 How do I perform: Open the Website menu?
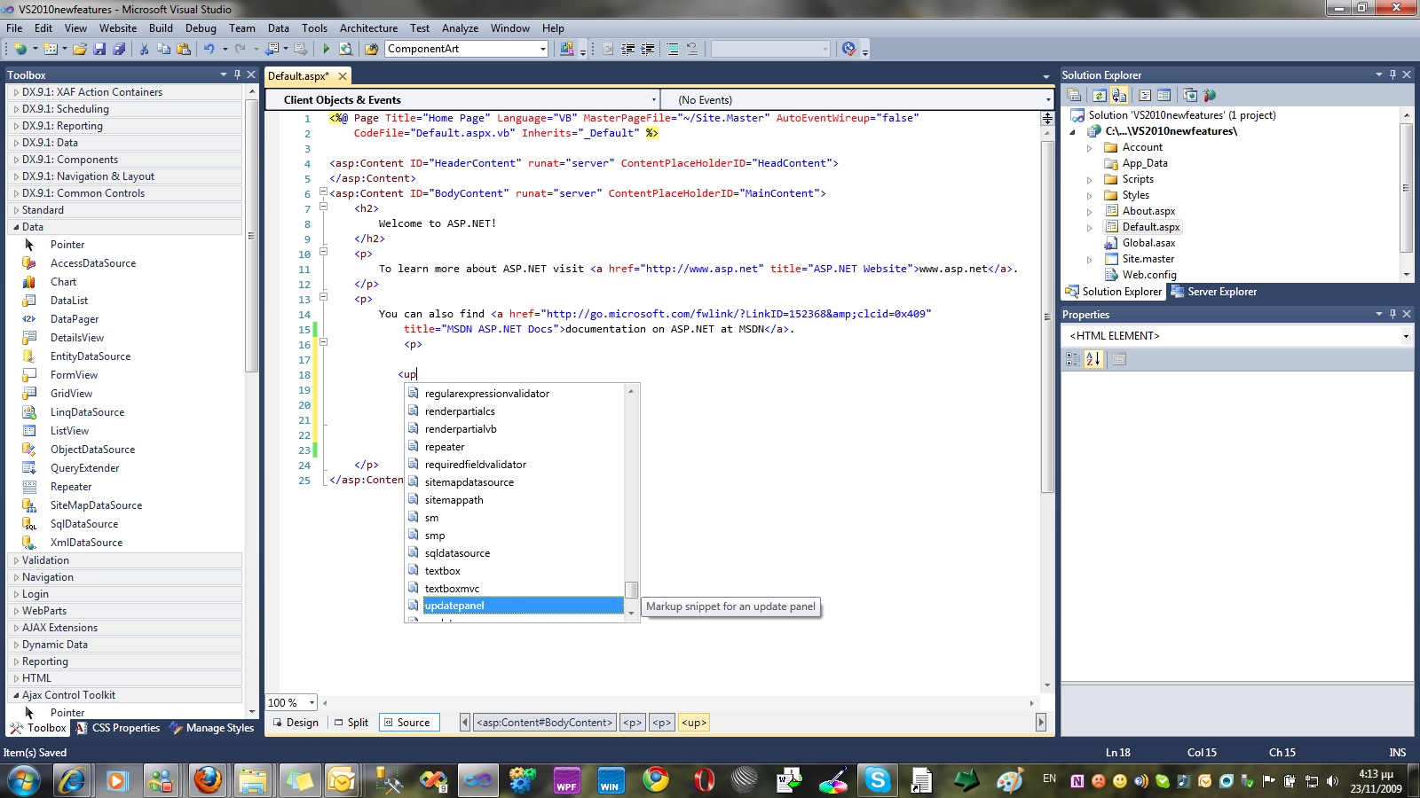pyautogui.click(x=118, y=28)
